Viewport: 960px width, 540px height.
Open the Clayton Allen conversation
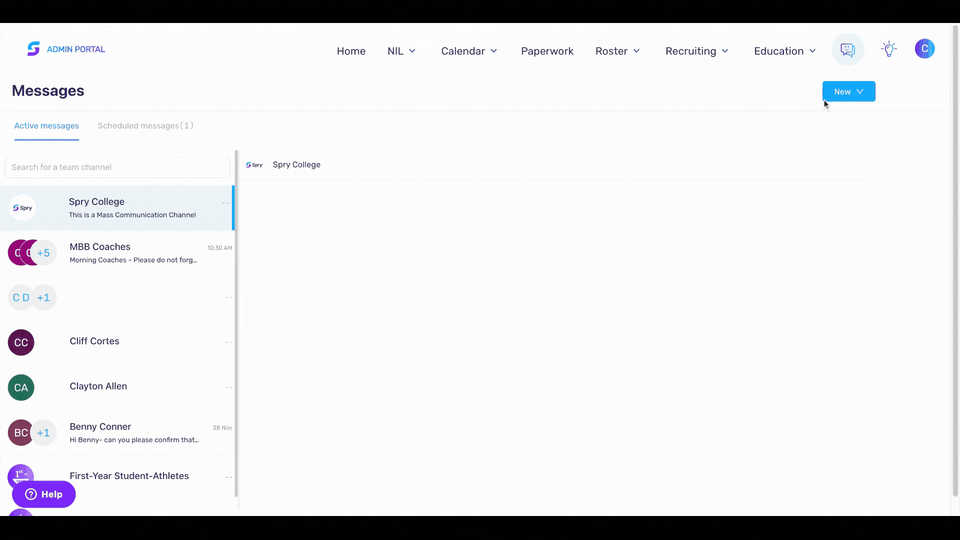(x=116, y=387)
